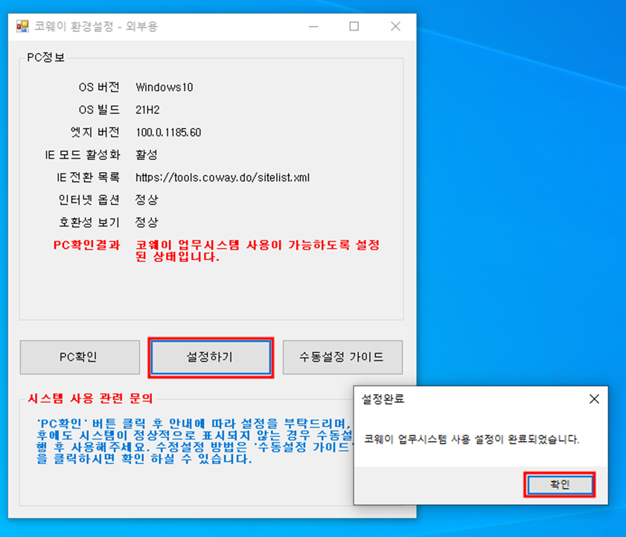
Task: Select the sitelist.xml URL text
Action: 223,177
